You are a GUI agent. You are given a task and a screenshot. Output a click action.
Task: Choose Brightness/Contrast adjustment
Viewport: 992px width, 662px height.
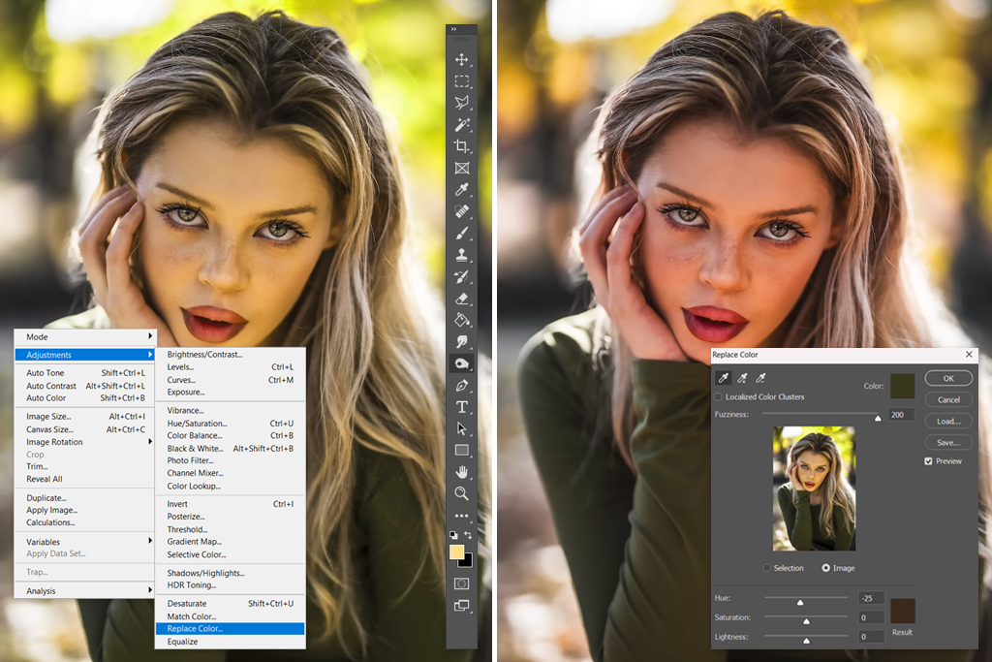click(231, 355)
